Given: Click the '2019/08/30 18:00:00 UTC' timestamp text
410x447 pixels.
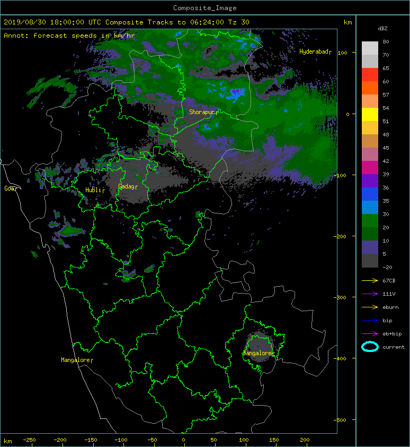Looking at the screenshot, I should [x=52, y=22].
